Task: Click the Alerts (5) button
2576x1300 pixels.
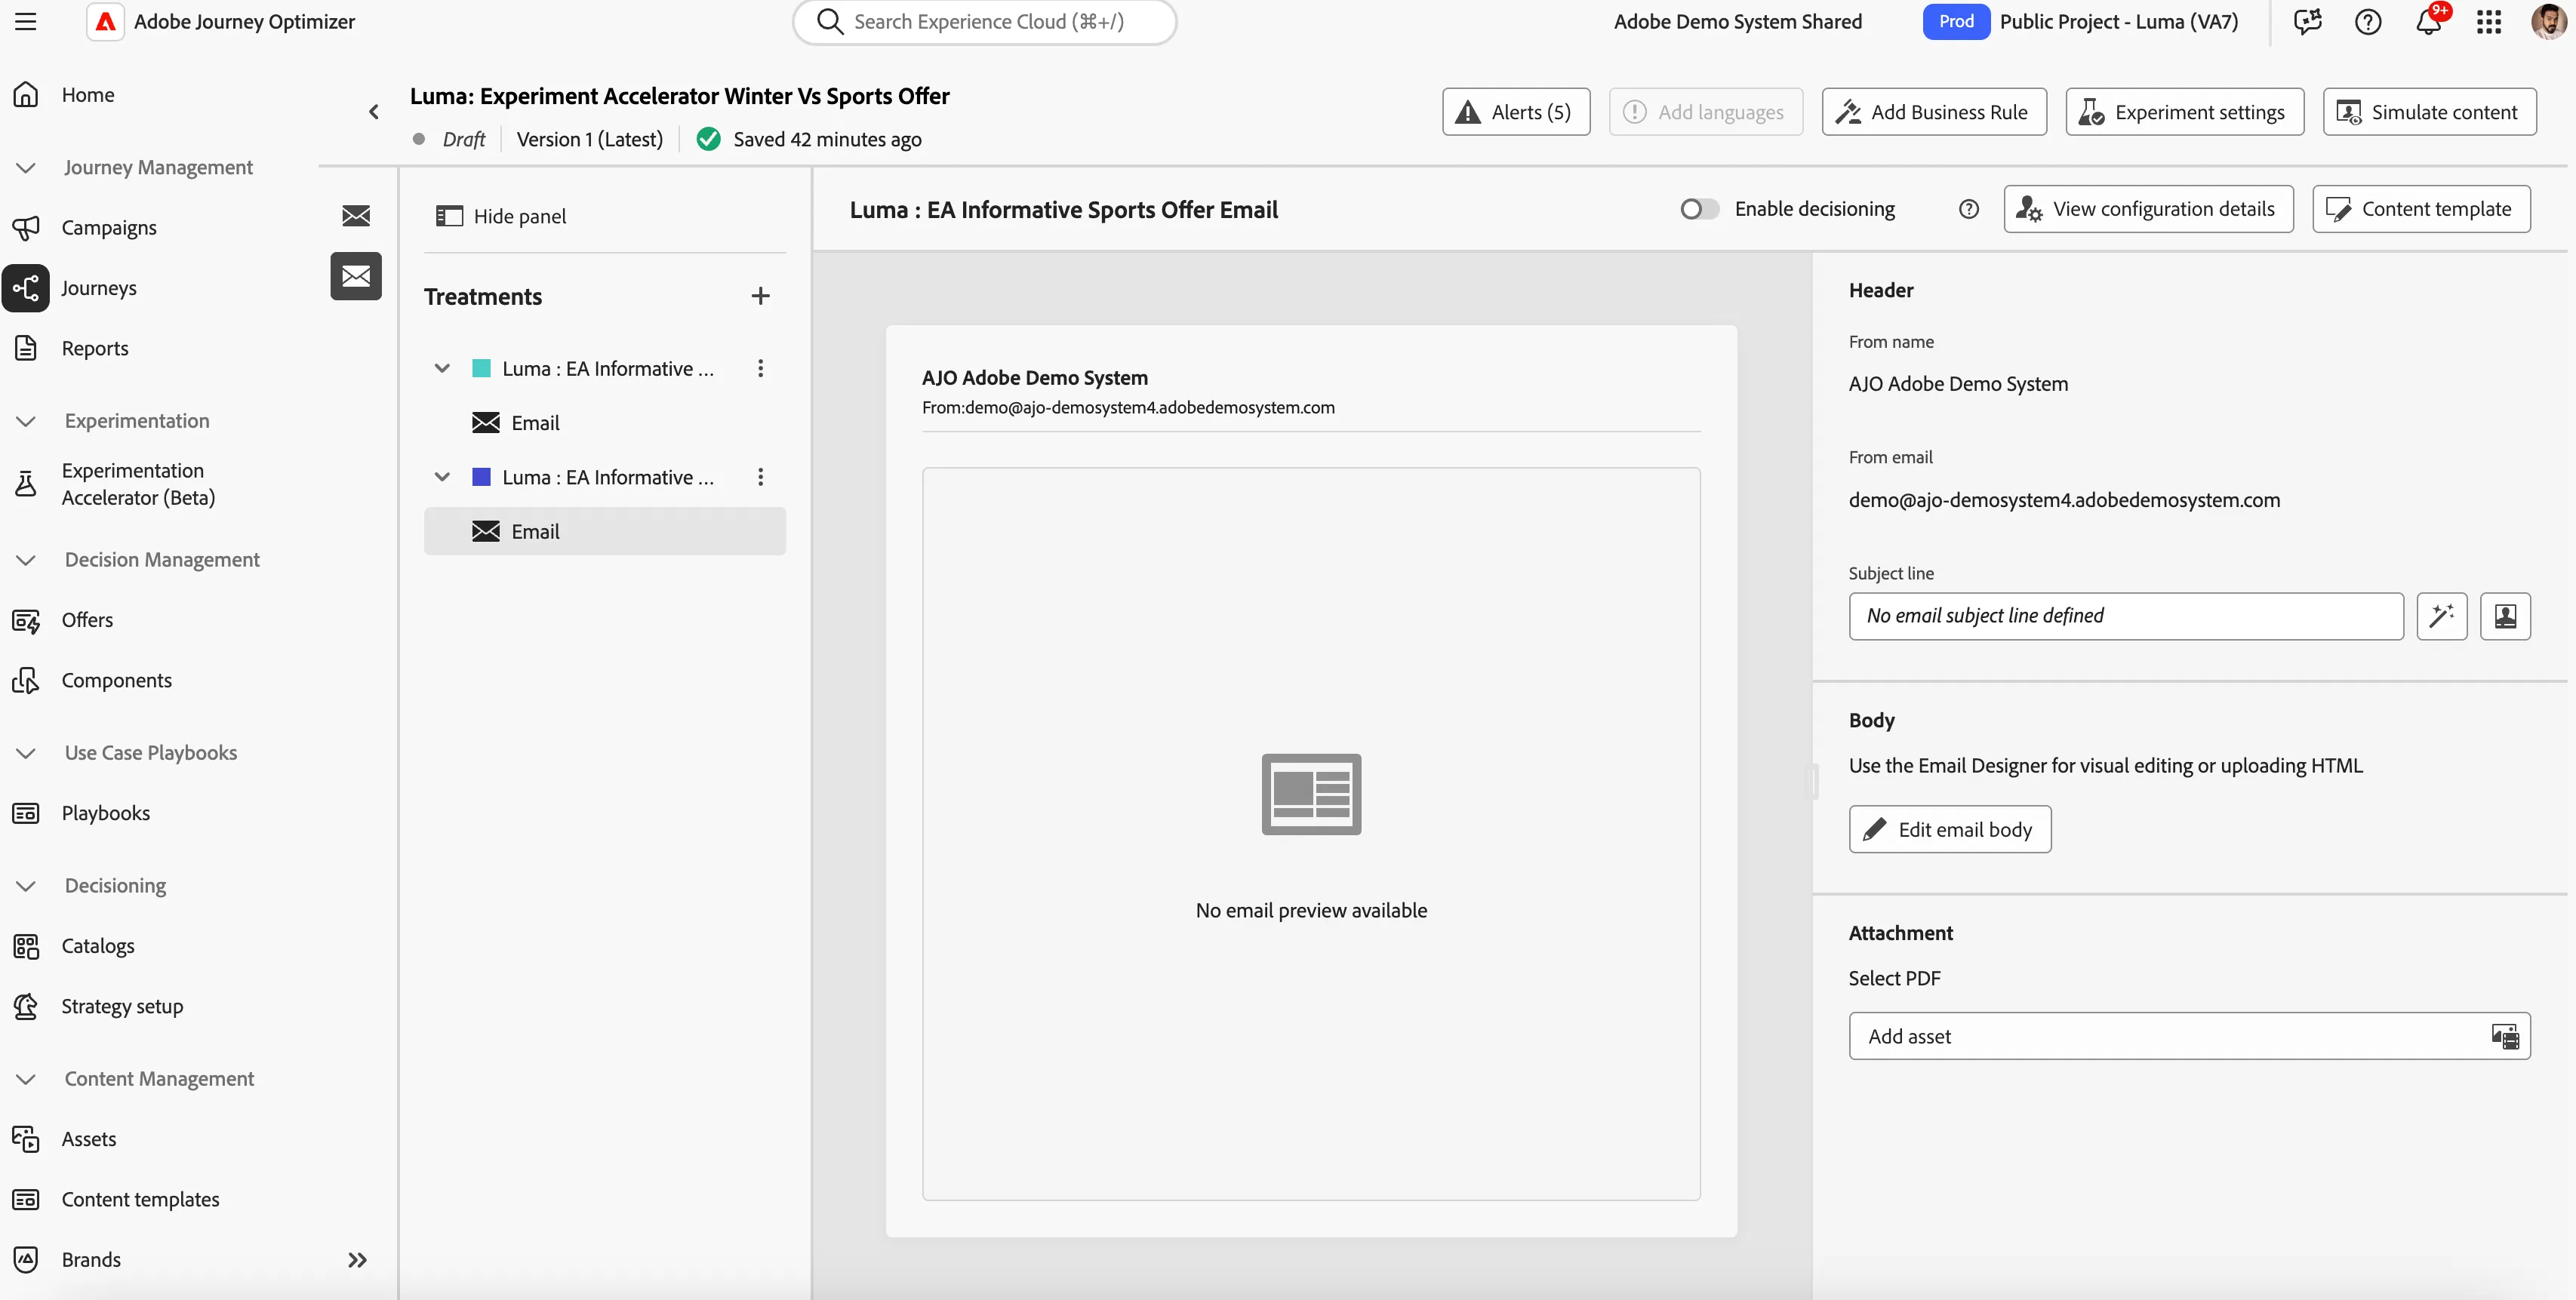Action: pyautogui.click(x=1516, y=112)
